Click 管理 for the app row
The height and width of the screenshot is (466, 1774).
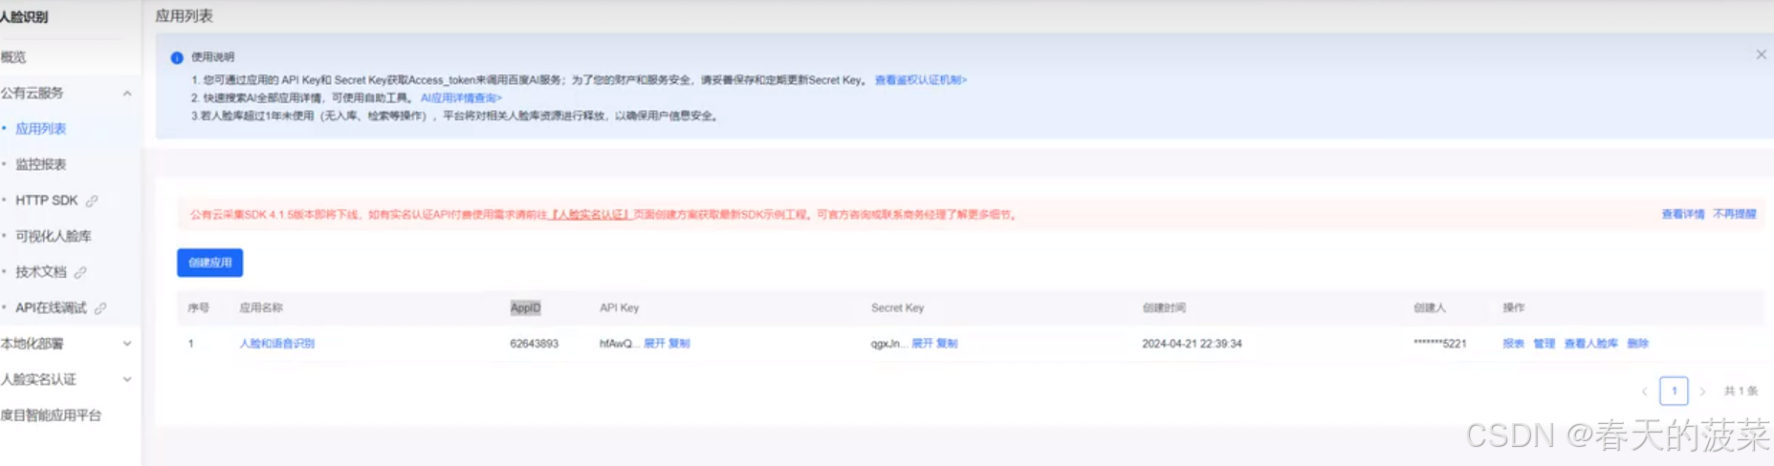(x=1544, y=344)
